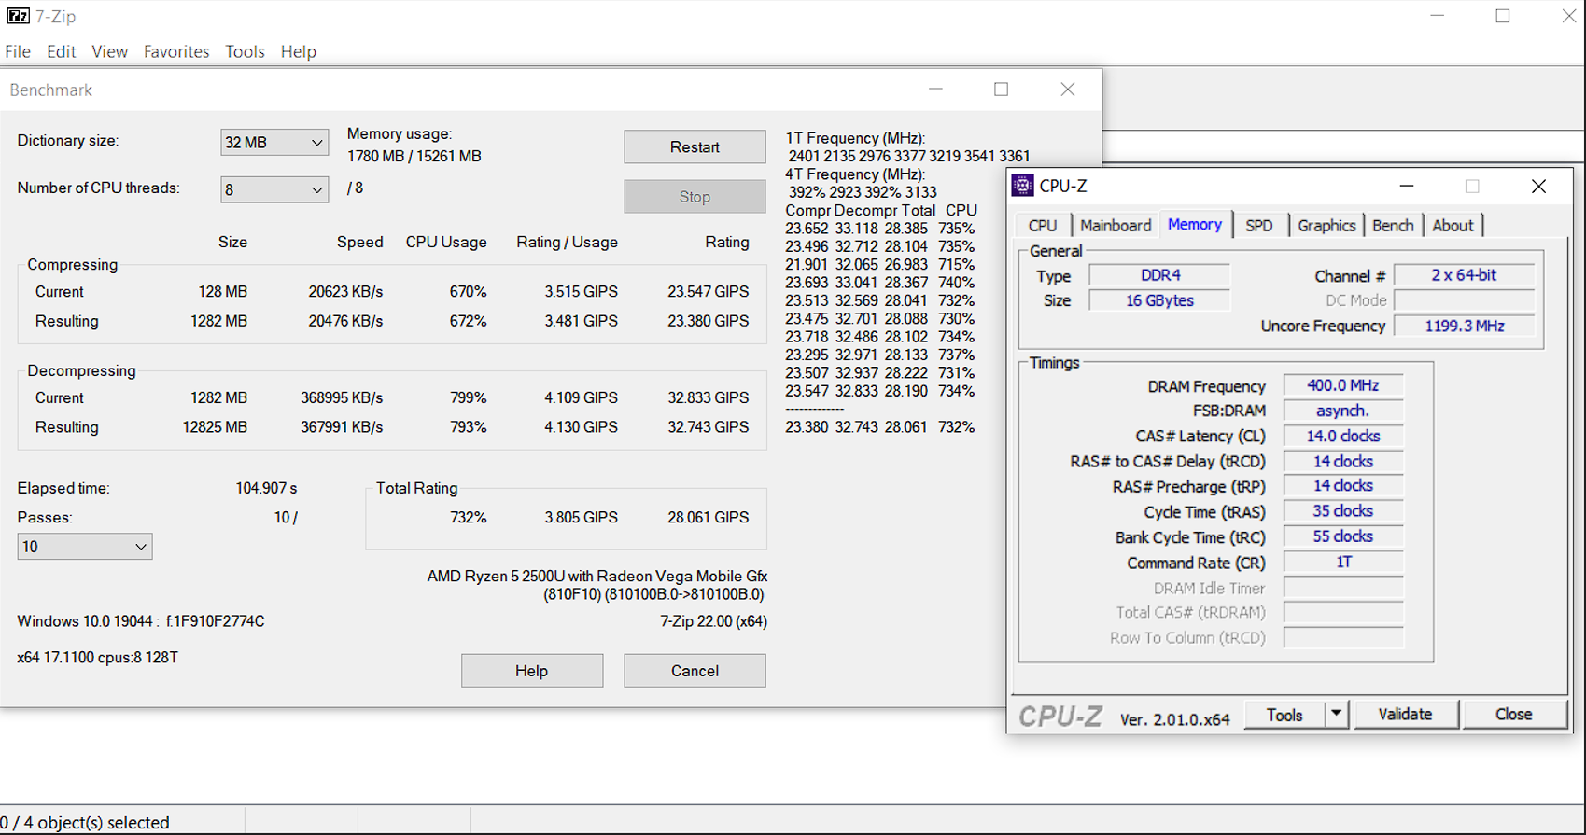Cancel the Benchmark dialog
1586x835 pixels.
pyautogui.click(x=695, y=671)
